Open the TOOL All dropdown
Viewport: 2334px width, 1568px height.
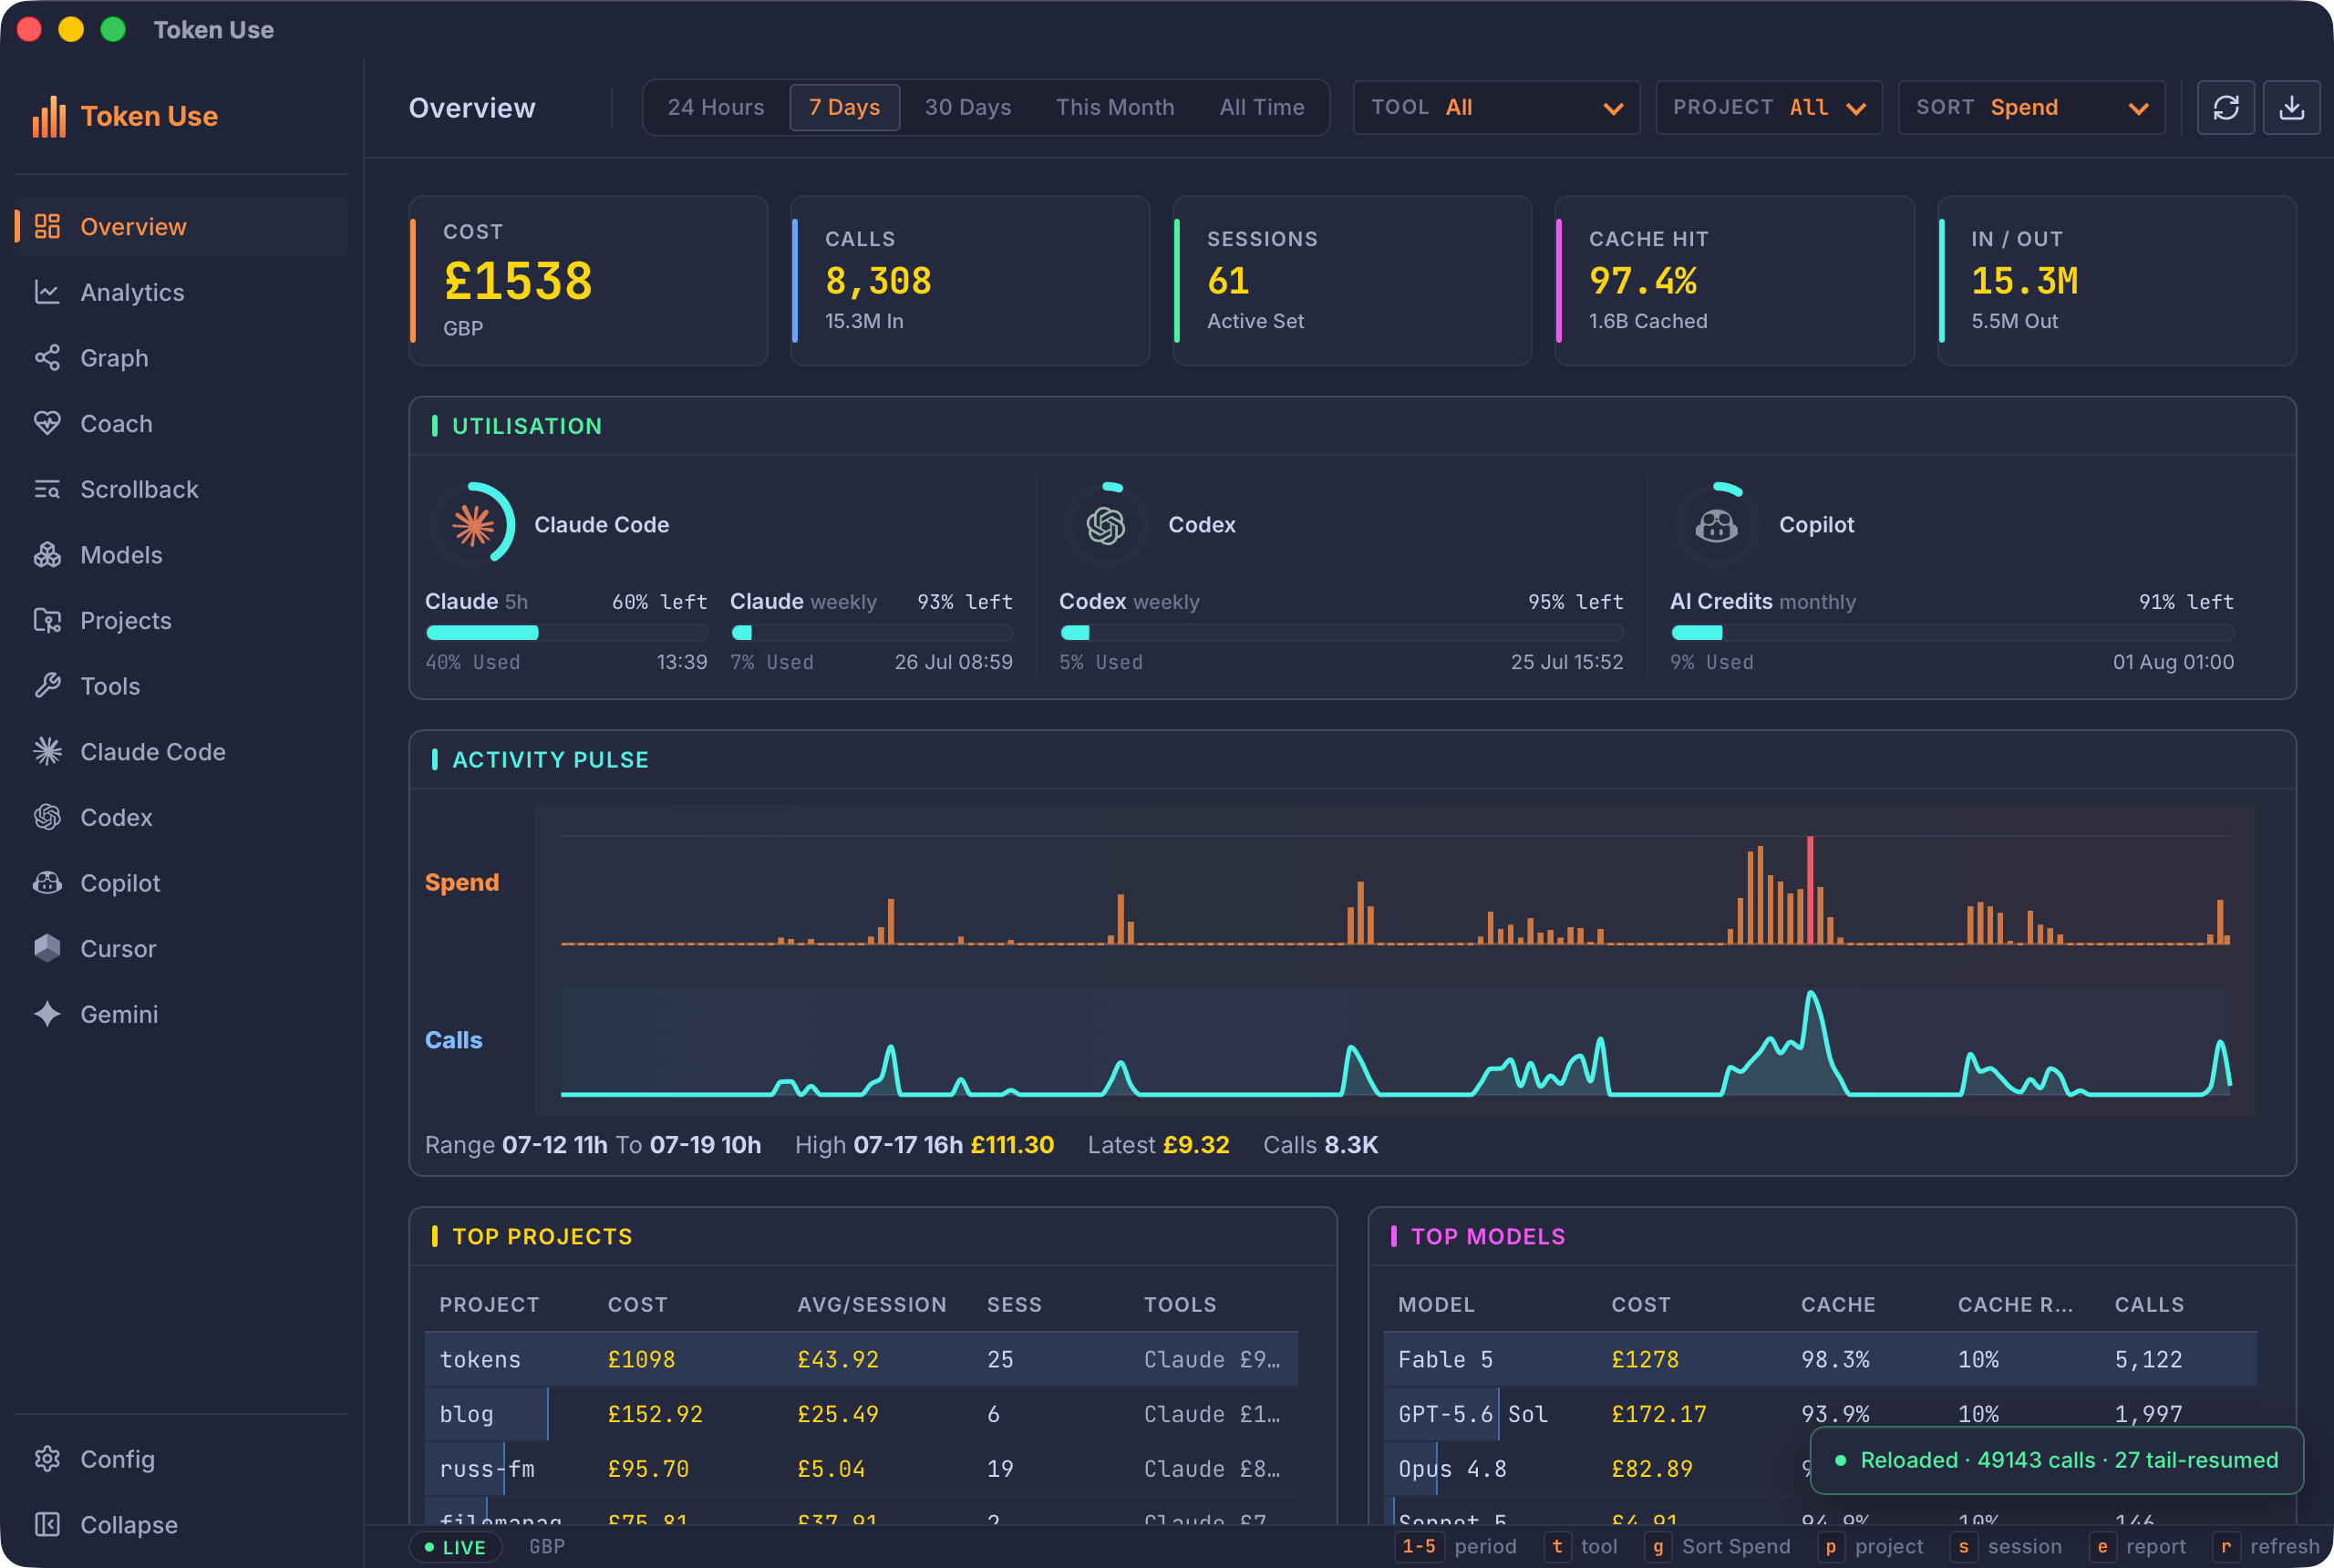1496,107
